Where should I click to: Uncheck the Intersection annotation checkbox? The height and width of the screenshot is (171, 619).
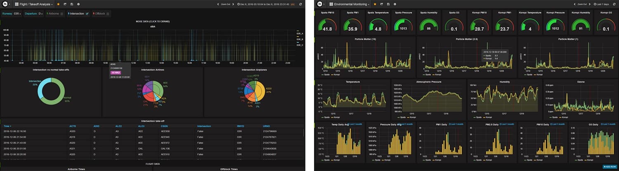[x=87, y=14]
